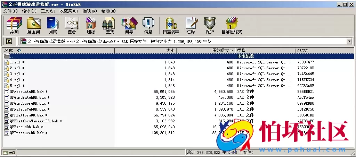Screen dimensions: 356x157
Task: Select QPPlatformManagerDB.bak file
Action: tap(178, 121)
